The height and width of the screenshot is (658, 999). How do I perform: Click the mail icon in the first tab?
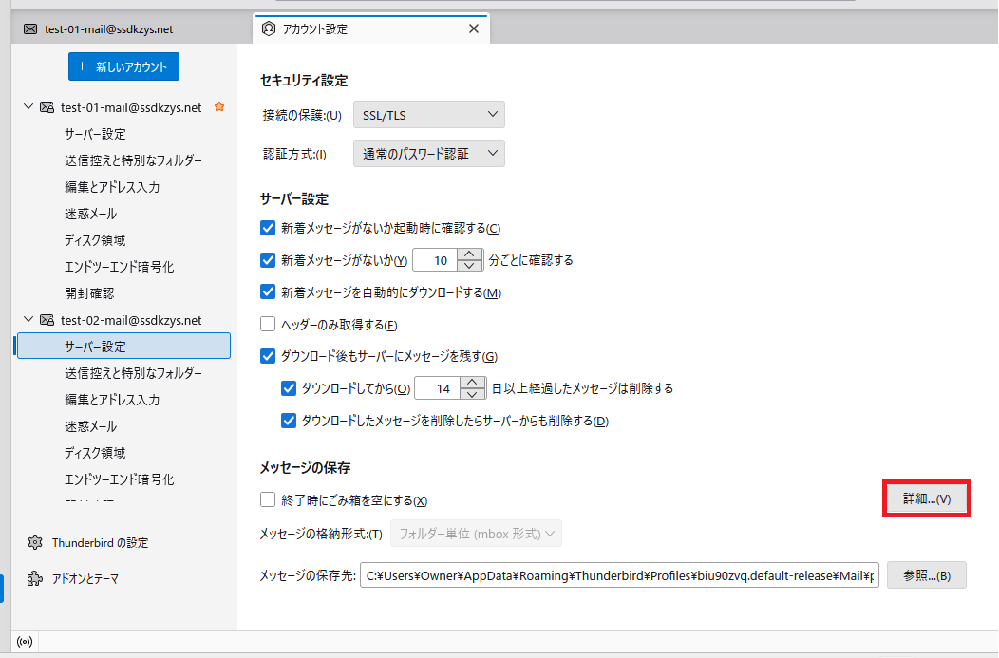[30, 29]
